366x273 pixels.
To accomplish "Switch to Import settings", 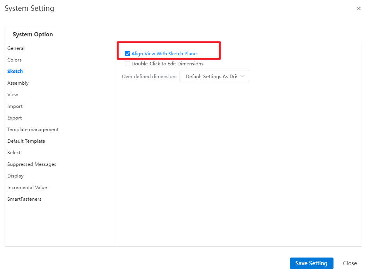I will [15, 106].
